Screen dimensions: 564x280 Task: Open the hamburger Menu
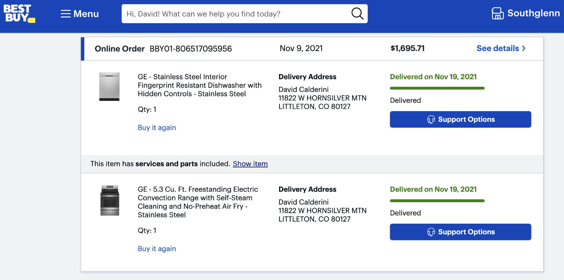coord(80,14)
